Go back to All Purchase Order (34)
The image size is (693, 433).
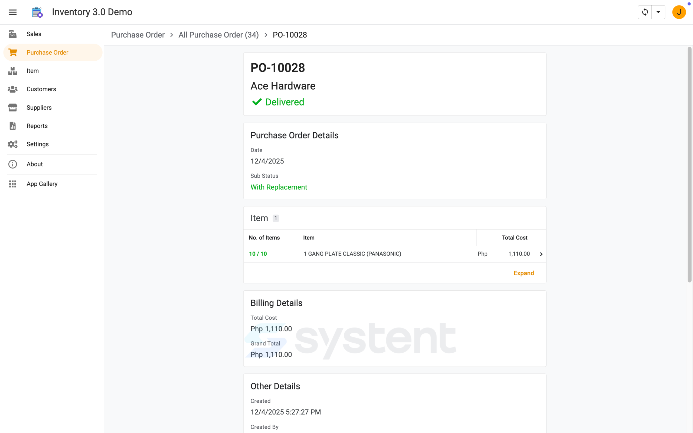218,35
